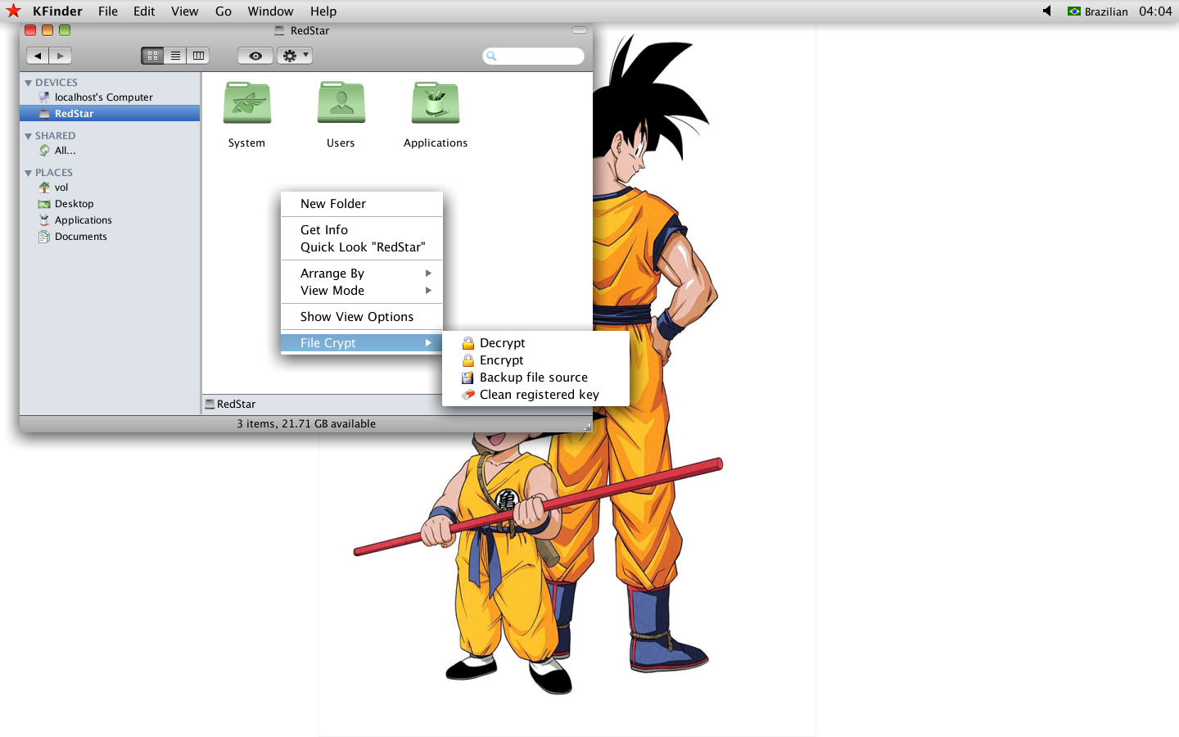1179x737 pixels.
Task: Open the Users folder icon
Action: [x=341, y=103]
